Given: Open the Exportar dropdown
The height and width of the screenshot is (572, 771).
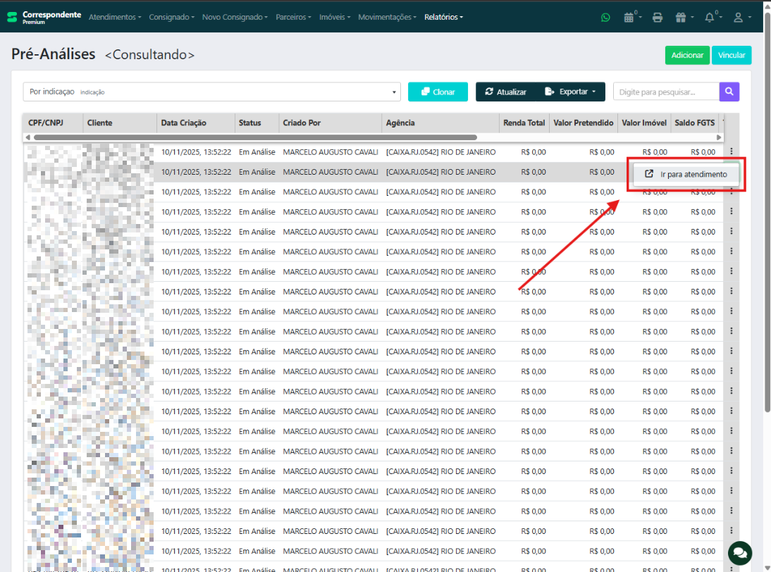Looking at the screenshot, I should point(571,92).
